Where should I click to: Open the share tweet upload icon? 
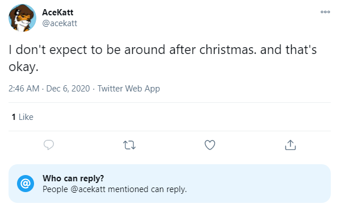point(290,145)
